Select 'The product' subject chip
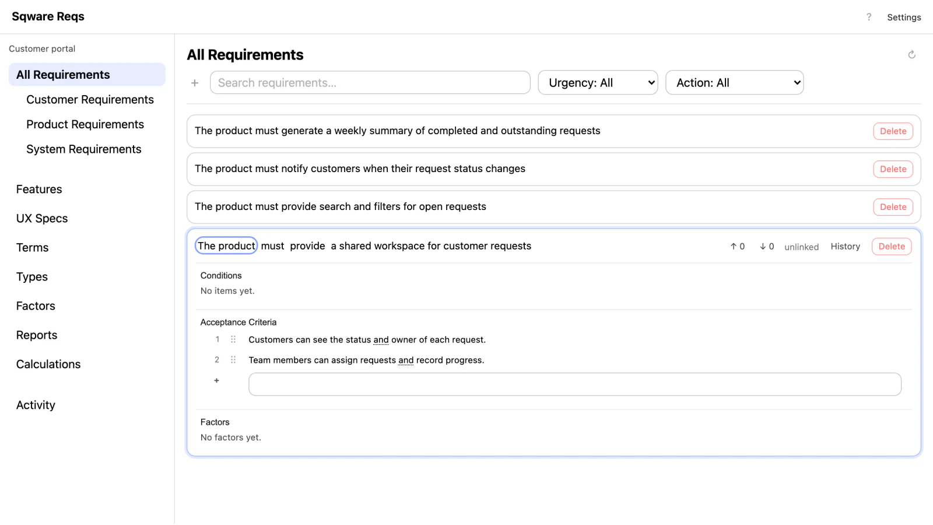The image size is (933, 525). (x=226, y=246)
